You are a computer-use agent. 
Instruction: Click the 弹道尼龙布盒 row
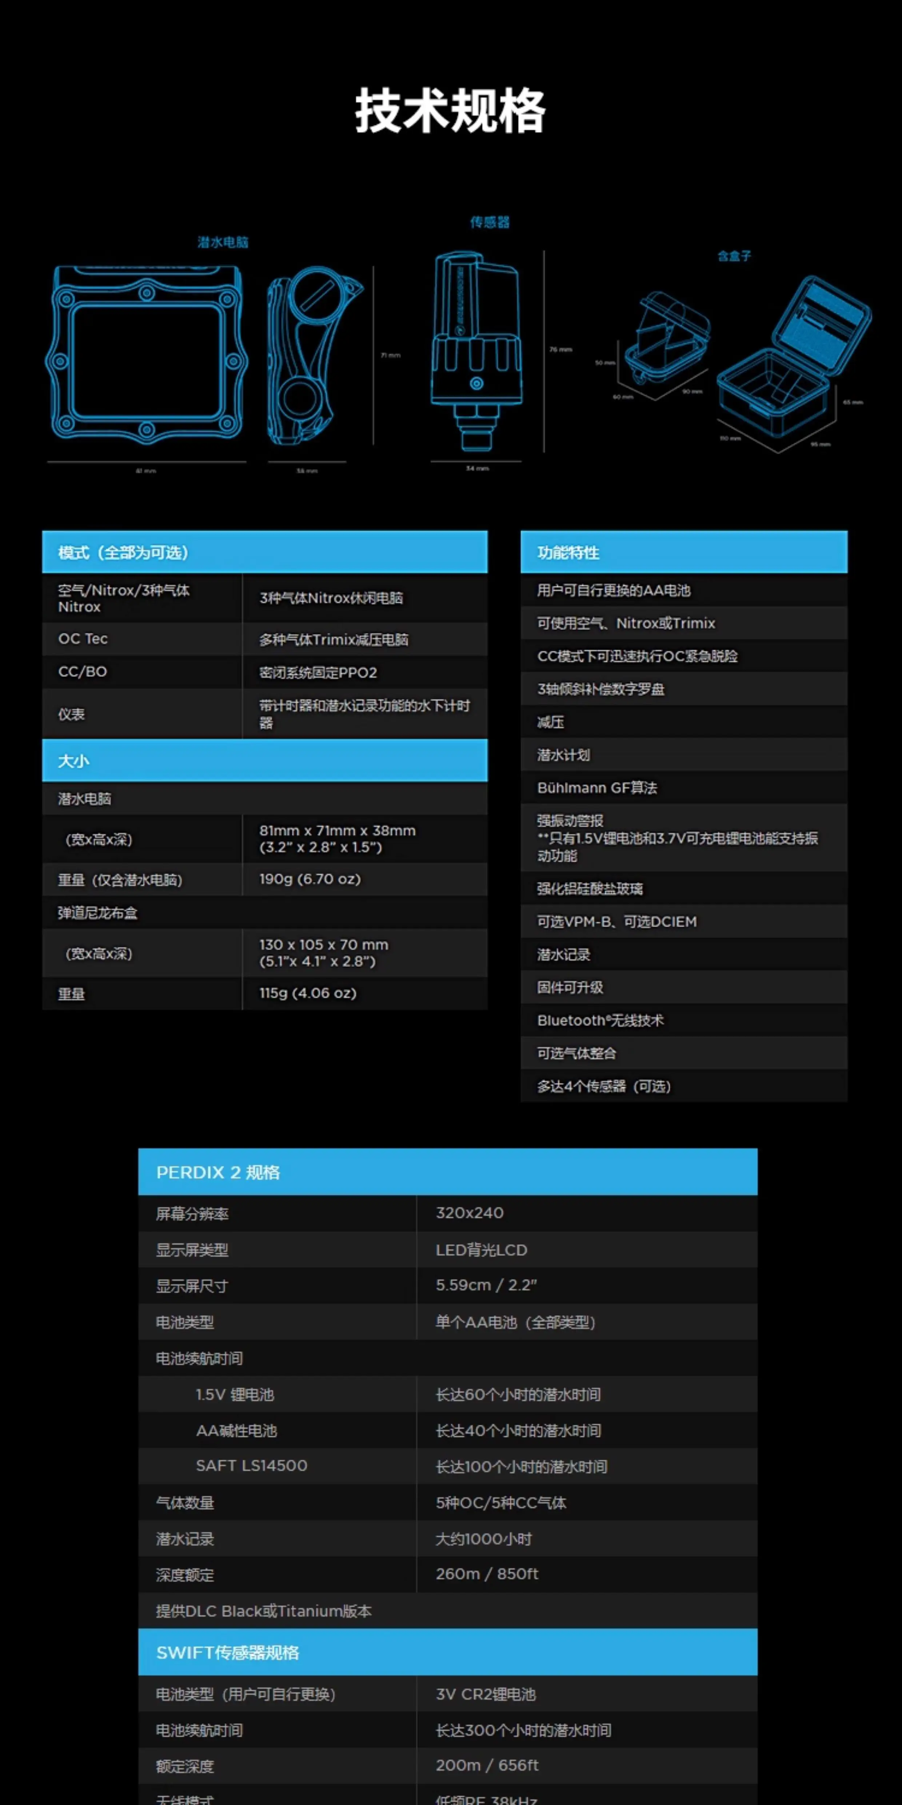pos(265,912)
